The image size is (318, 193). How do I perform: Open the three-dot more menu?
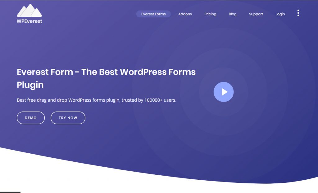click(298, 13)
